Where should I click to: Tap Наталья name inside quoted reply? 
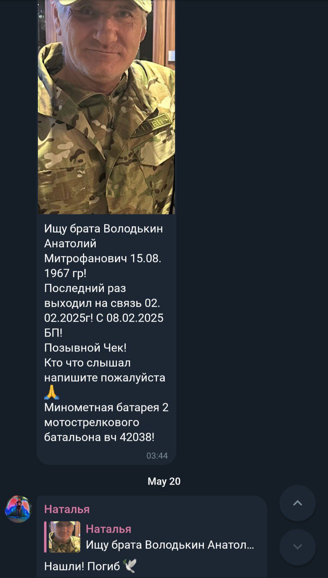point(108,529)
